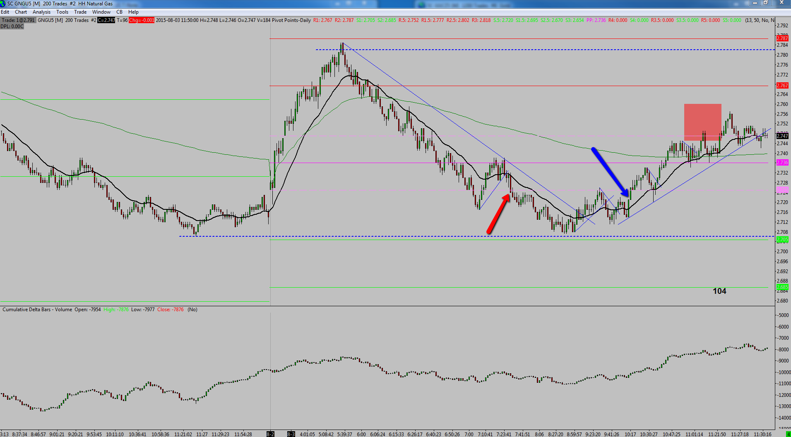Click the '-10000' delta scale value
This screenshot has width=791, height=437.
coord(783,372)
